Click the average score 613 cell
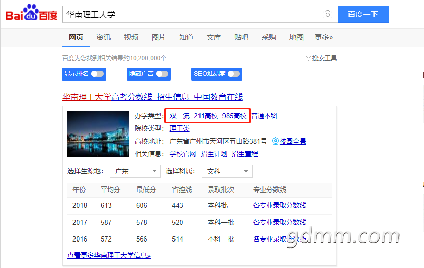 click(106, 205)
